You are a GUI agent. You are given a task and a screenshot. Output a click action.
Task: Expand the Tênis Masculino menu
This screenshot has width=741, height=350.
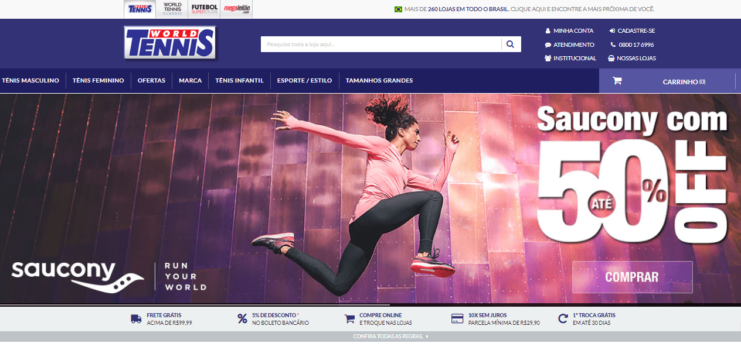point(30,81)
